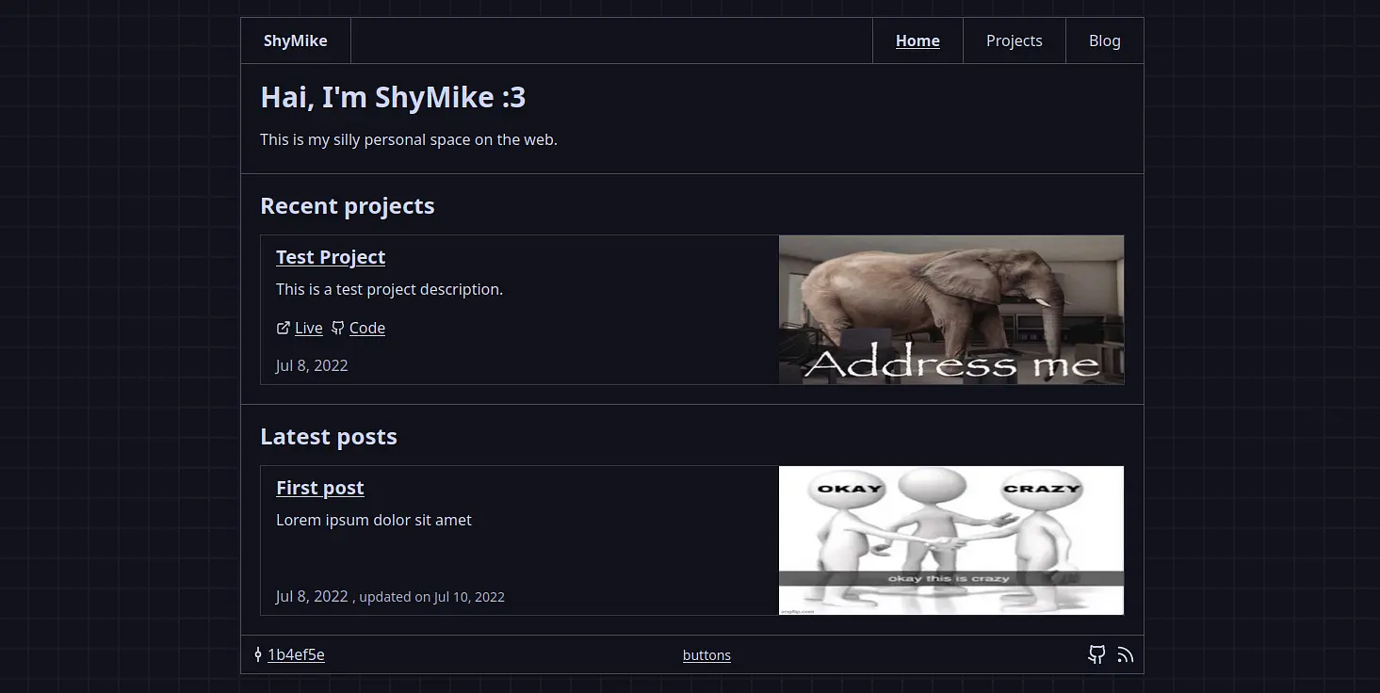The image size is (1380, 693).
Task: Click the git commit icon in the footer
Action: 258,654
